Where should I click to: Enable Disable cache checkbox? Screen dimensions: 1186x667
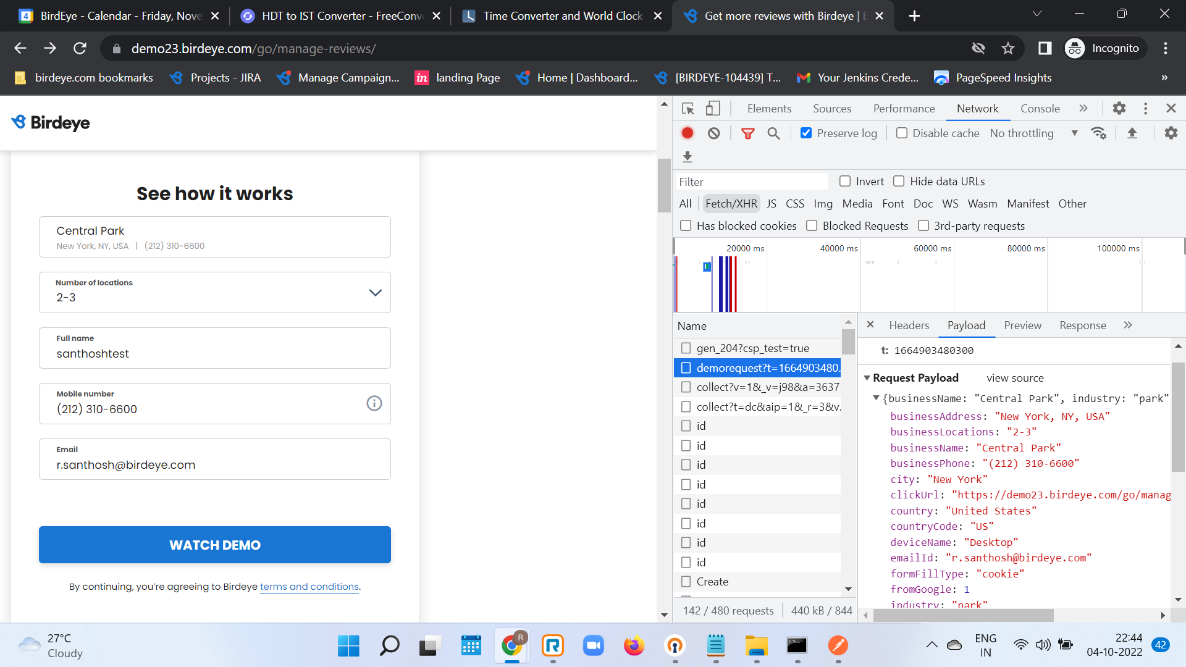pos(902,133)
